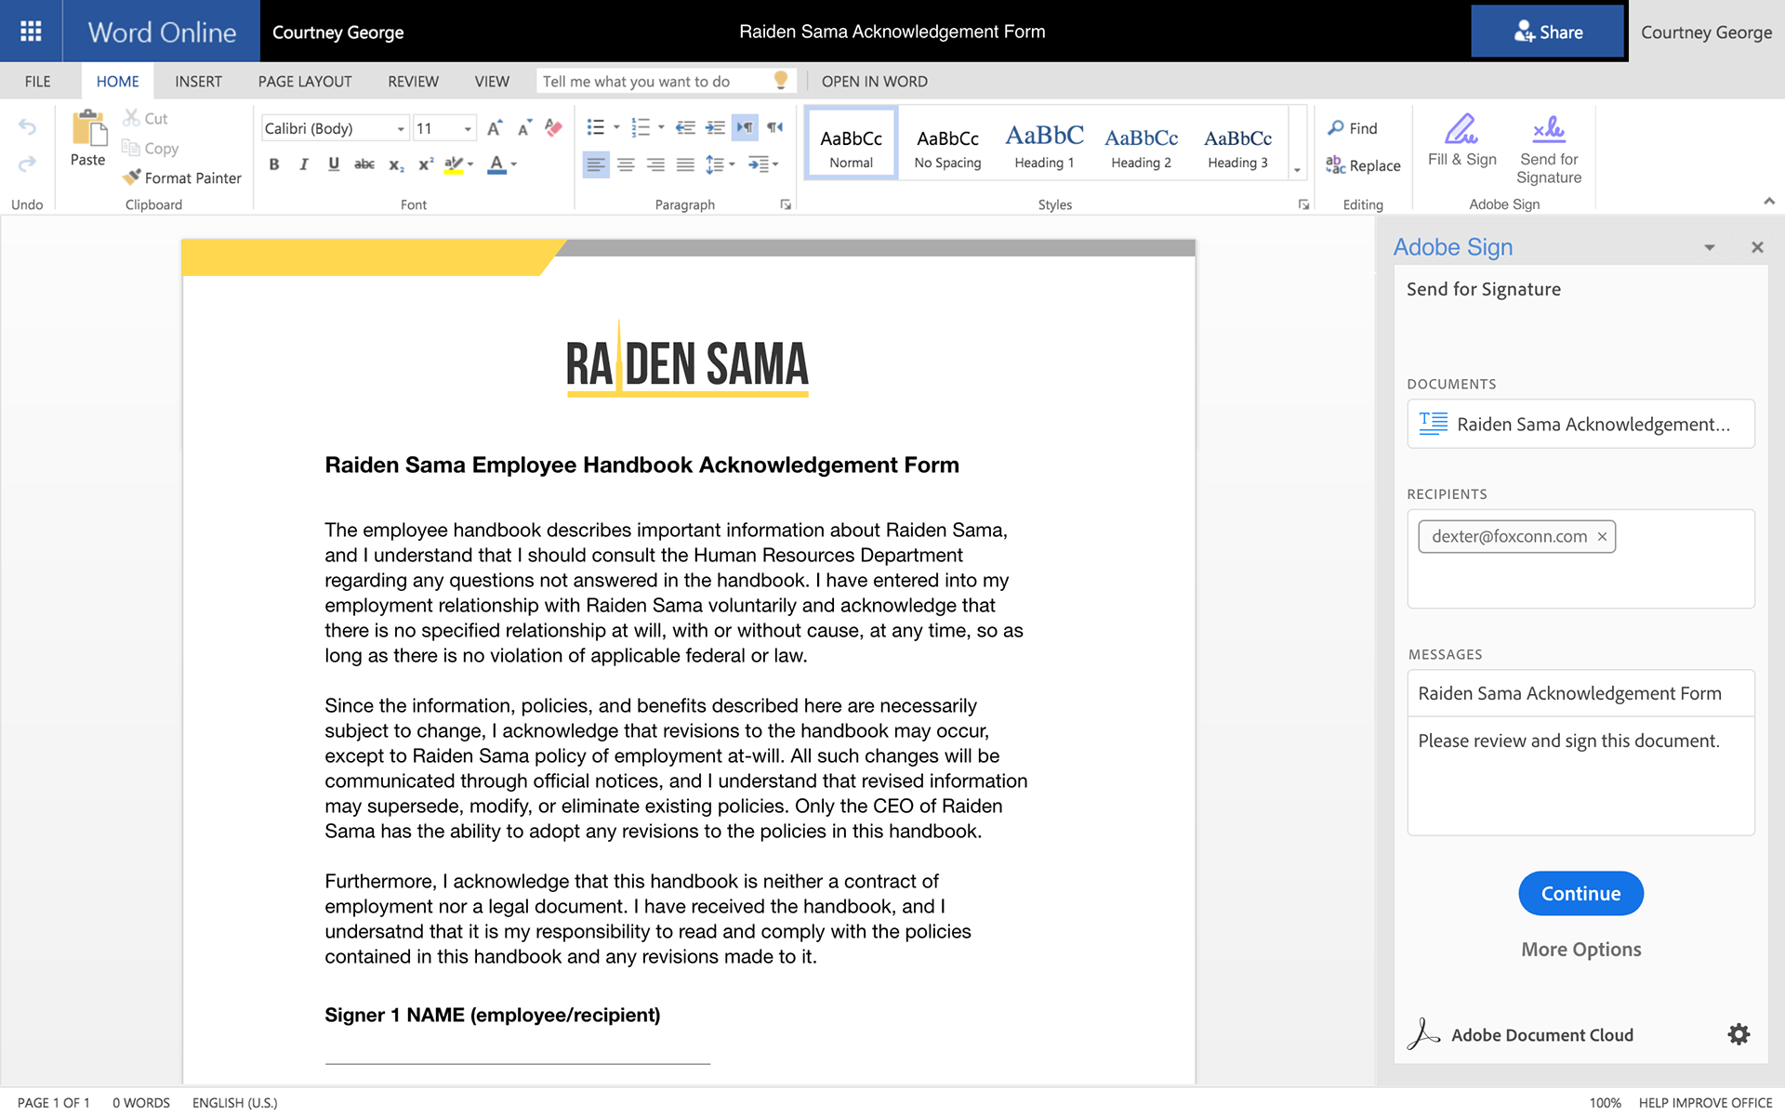Switch to the INSERT tab
1785x1115 pixels.
[198, 81]
